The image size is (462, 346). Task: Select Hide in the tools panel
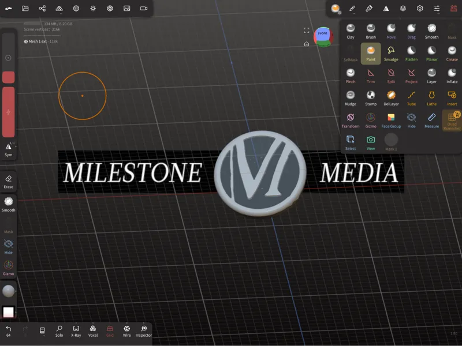[x=411, y=121]
